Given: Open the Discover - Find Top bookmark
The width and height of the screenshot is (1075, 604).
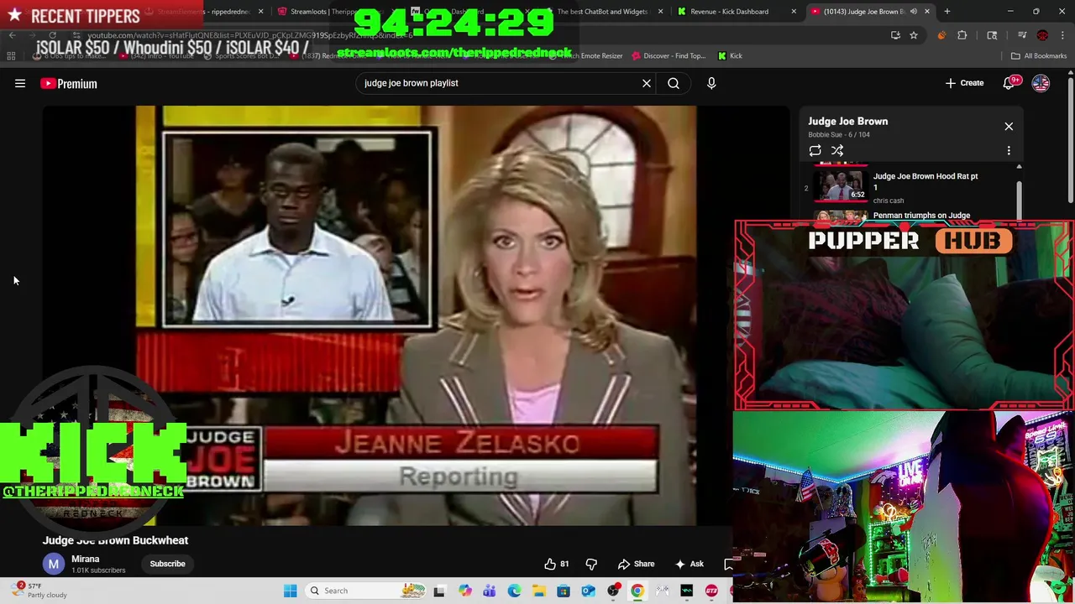Looking at the screenshot, I should pyautogui.click(x=669, y=56).
